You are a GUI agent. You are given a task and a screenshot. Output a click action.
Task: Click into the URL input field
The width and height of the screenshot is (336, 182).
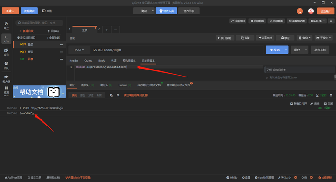tap(176, 50)
